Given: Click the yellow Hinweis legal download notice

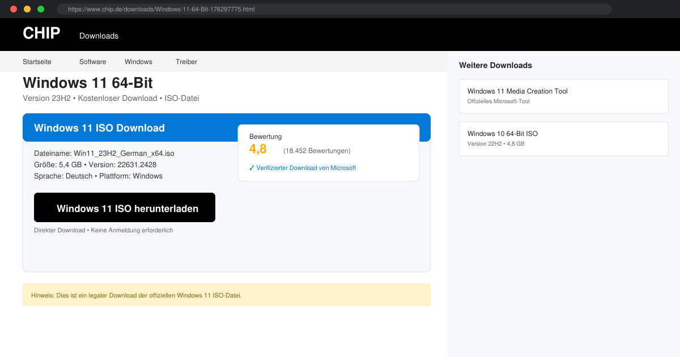Looking at the screenshot, I should coord(227,295).
